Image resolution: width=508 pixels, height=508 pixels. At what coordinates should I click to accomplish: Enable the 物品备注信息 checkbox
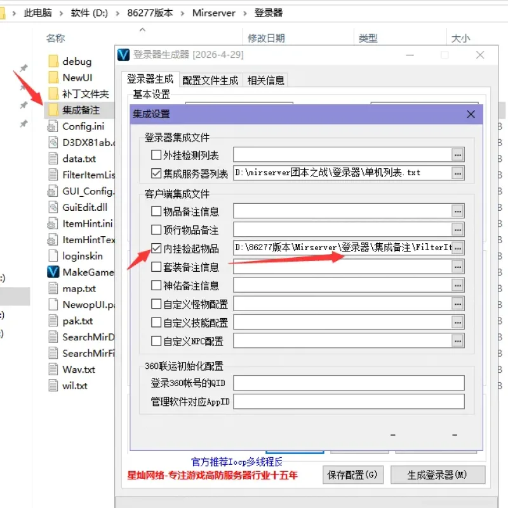[156, 211]
